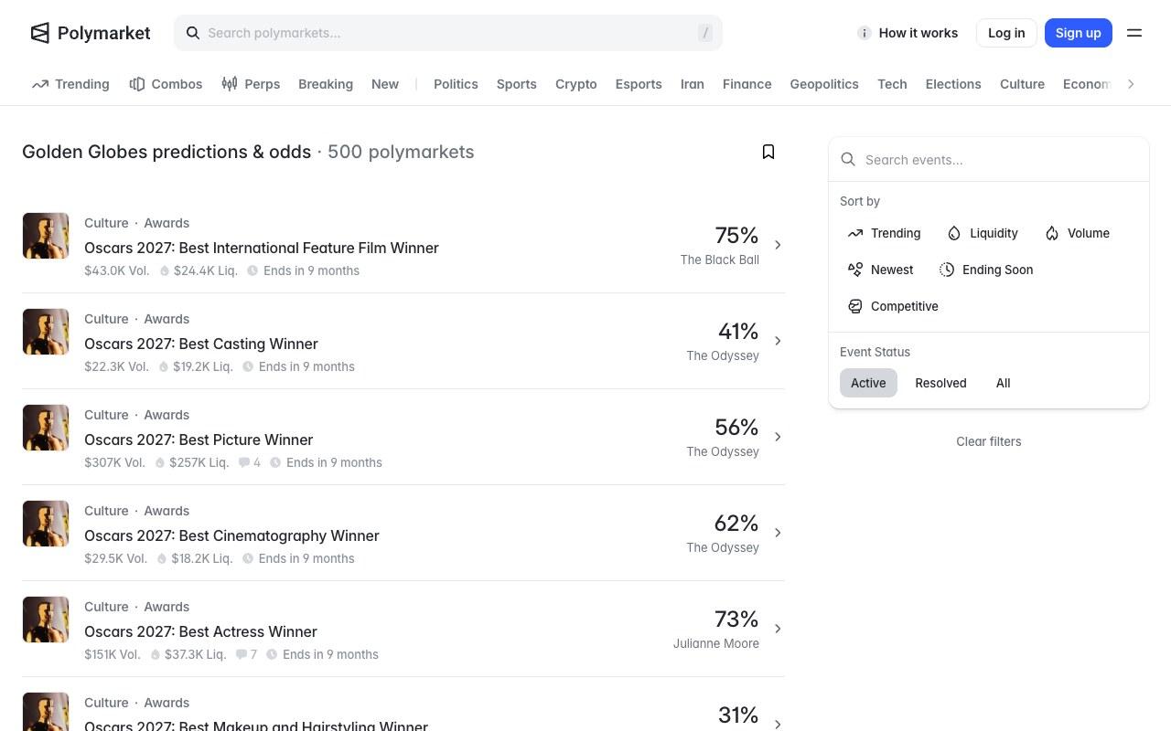The width and height of the screenshot is (1171, 731).
Task: Go to Tech category
Action: 892,84
